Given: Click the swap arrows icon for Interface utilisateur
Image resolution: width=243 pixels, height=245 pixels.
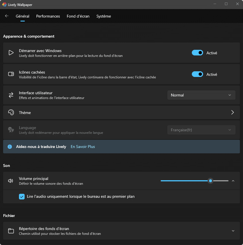Looking at the screenshot, I should pyautogui.click(x=11, y=95).
